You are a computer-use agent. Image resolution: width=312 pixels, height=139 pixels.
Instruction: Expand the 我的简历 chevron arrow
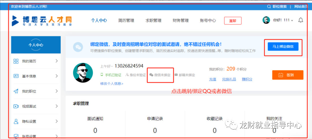coord(56,61)
